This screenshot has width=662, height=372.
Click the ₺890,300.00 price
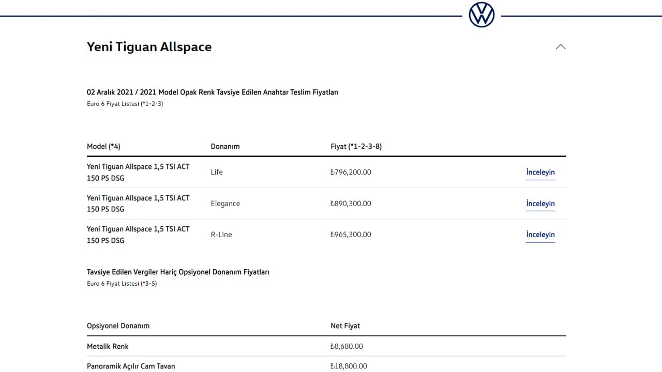(351, 204)
